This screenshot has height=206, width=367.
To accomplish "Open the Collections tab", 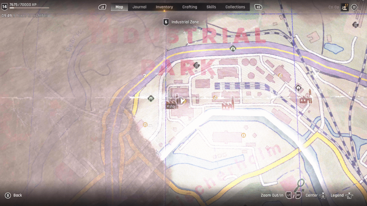I will [x=235, y=7].
